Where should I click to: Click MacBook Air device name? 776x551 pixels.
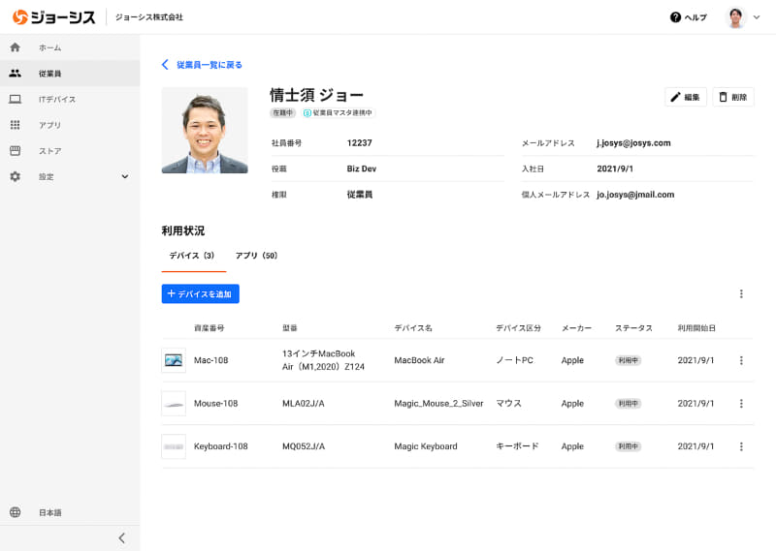419,360
